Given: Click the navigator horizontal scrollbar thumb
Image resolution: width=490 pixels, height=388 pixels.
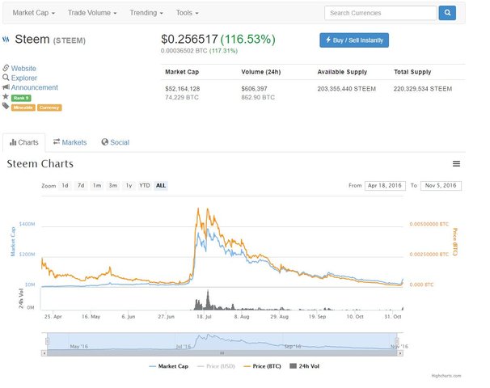Looking at the screenshot, I should 222,353.
